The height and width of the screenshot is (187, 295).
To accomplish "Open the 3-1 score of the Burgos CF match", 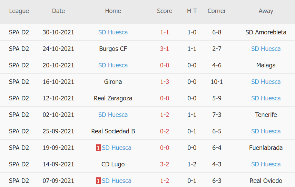I will (x=165, y=49).
